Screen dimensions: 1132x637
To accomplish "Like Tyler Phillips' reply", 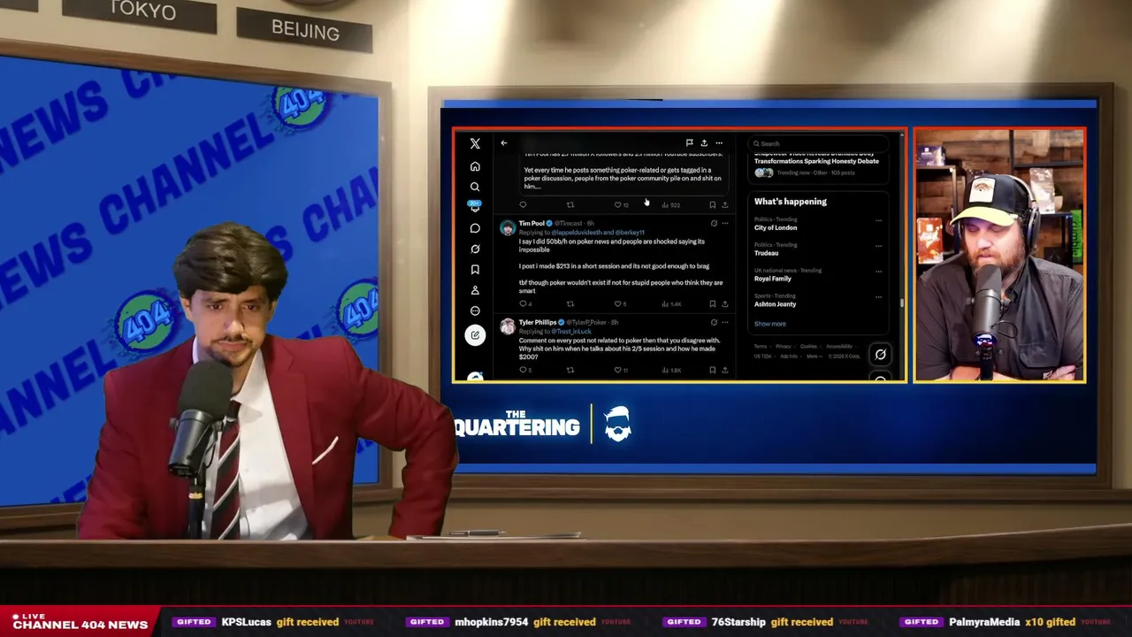I will pyautogui.click(x=621, y=370).
